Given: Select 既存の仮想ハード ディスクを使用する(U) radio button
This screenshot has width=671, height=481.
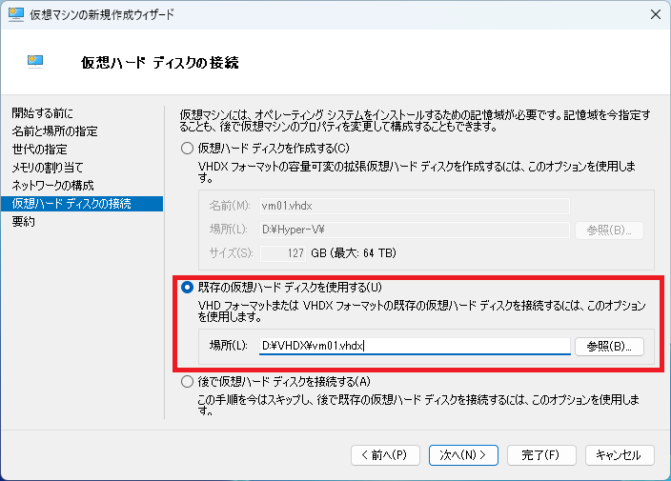Looking at the screenshot, I should coord(187,288).
